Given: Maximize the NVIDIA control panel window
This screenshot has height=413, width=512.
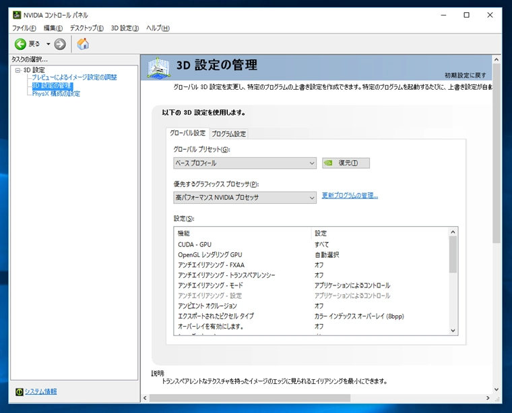Looking at the screenshot, I should (x=467, y=15).
